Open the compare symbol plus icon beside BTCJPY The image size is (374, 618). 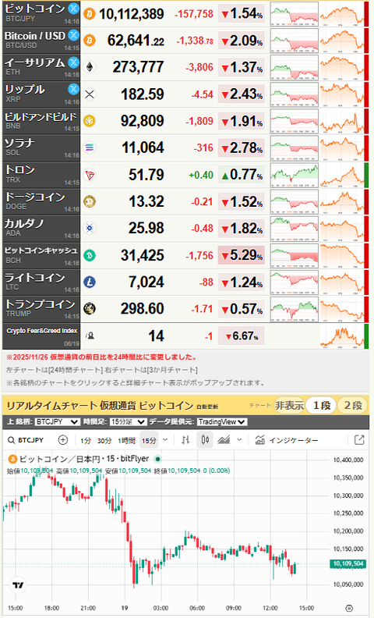[62, 440]
